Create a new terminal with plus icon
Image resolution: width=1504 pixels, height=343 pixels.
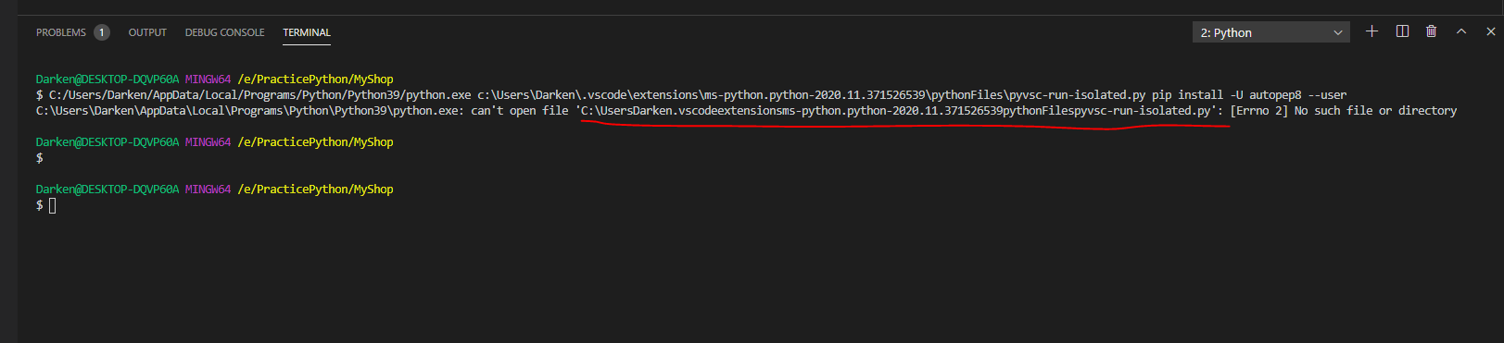coord(1371,31)
